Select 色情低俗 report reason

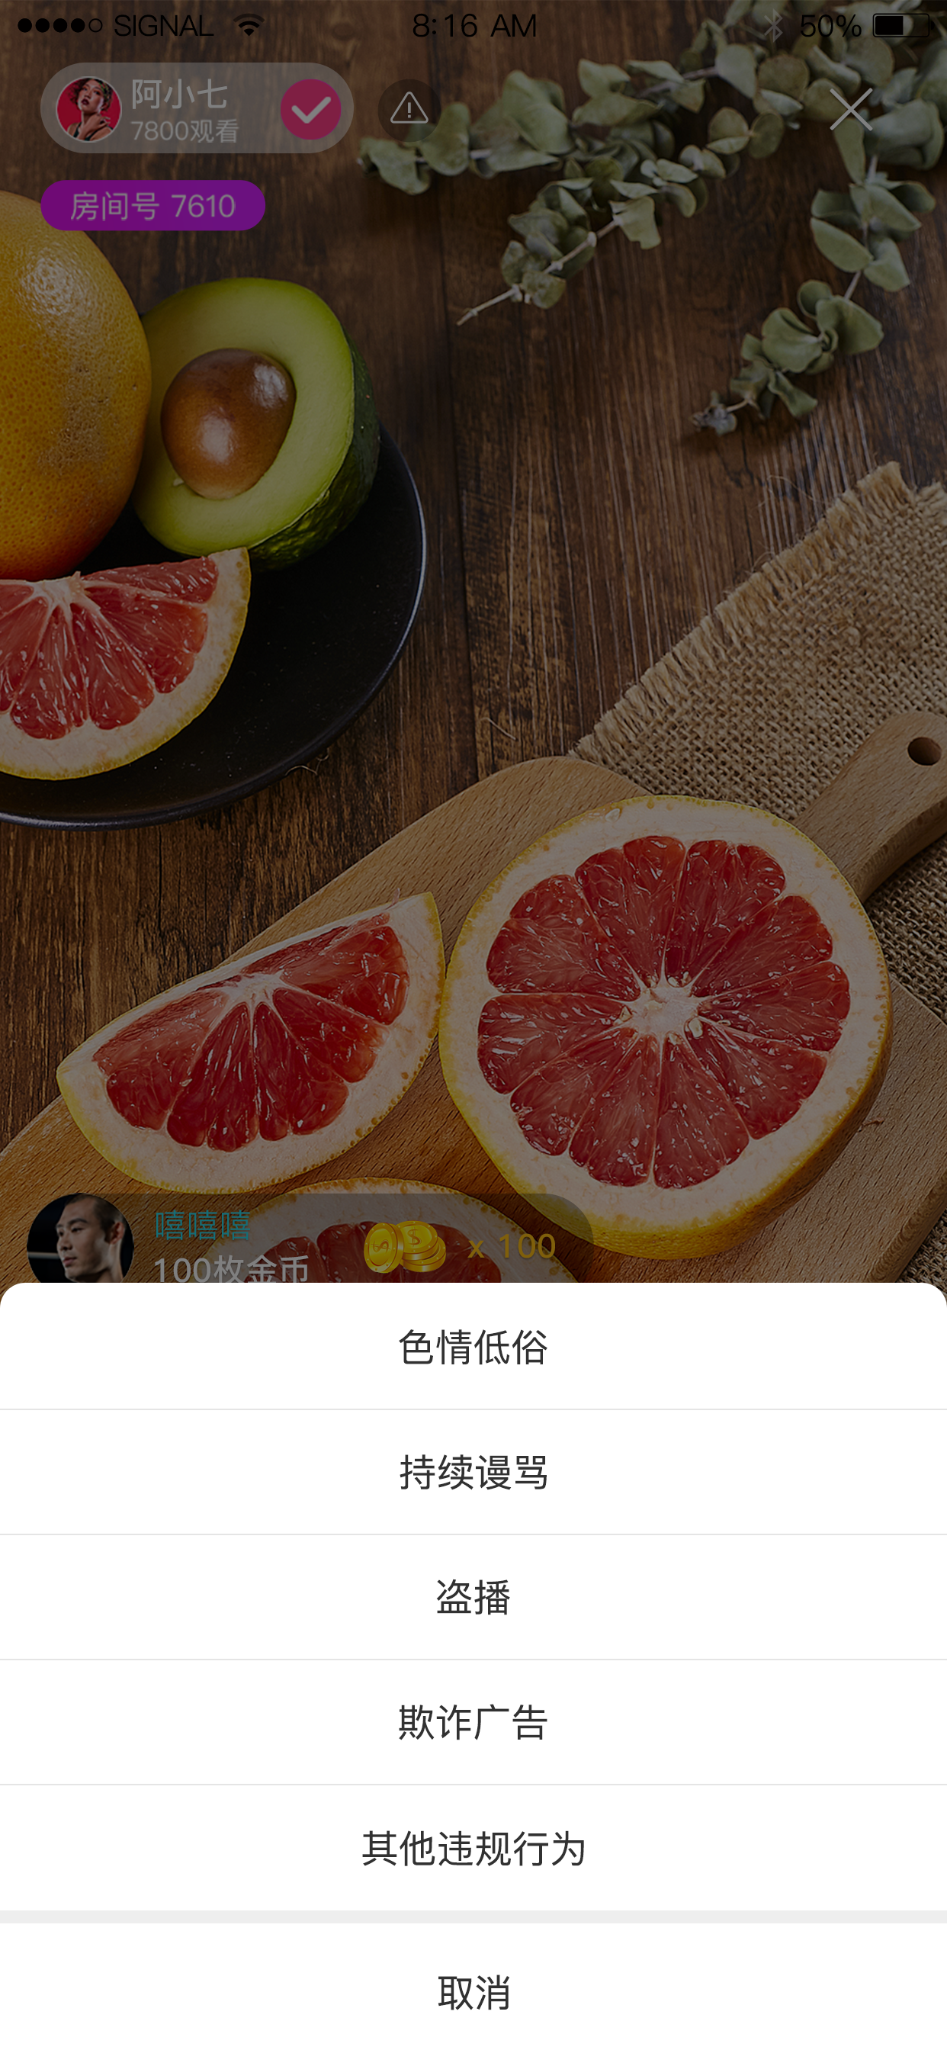click(474, 1347)
